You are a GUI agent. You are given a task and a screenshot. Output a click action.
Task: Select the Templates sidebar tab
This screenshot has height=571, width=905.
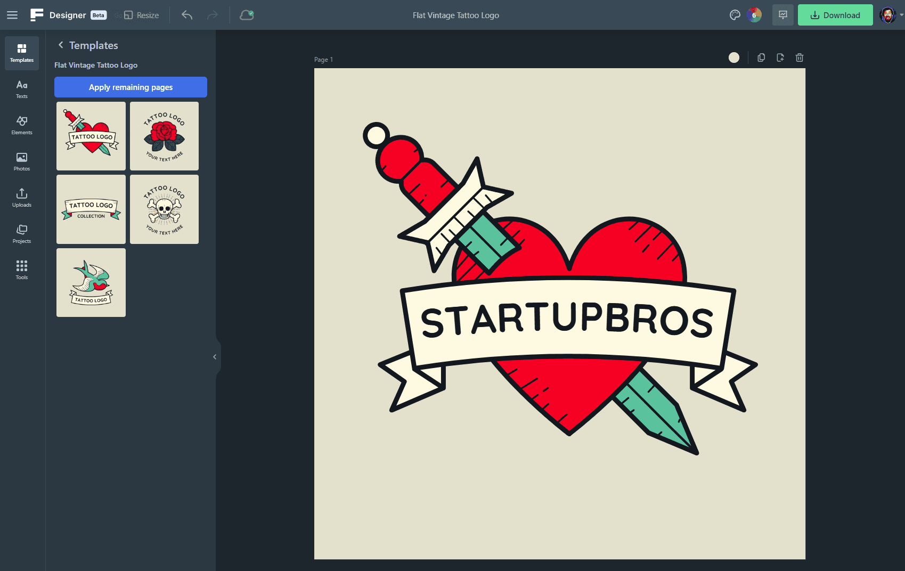[x=22, y=53]
